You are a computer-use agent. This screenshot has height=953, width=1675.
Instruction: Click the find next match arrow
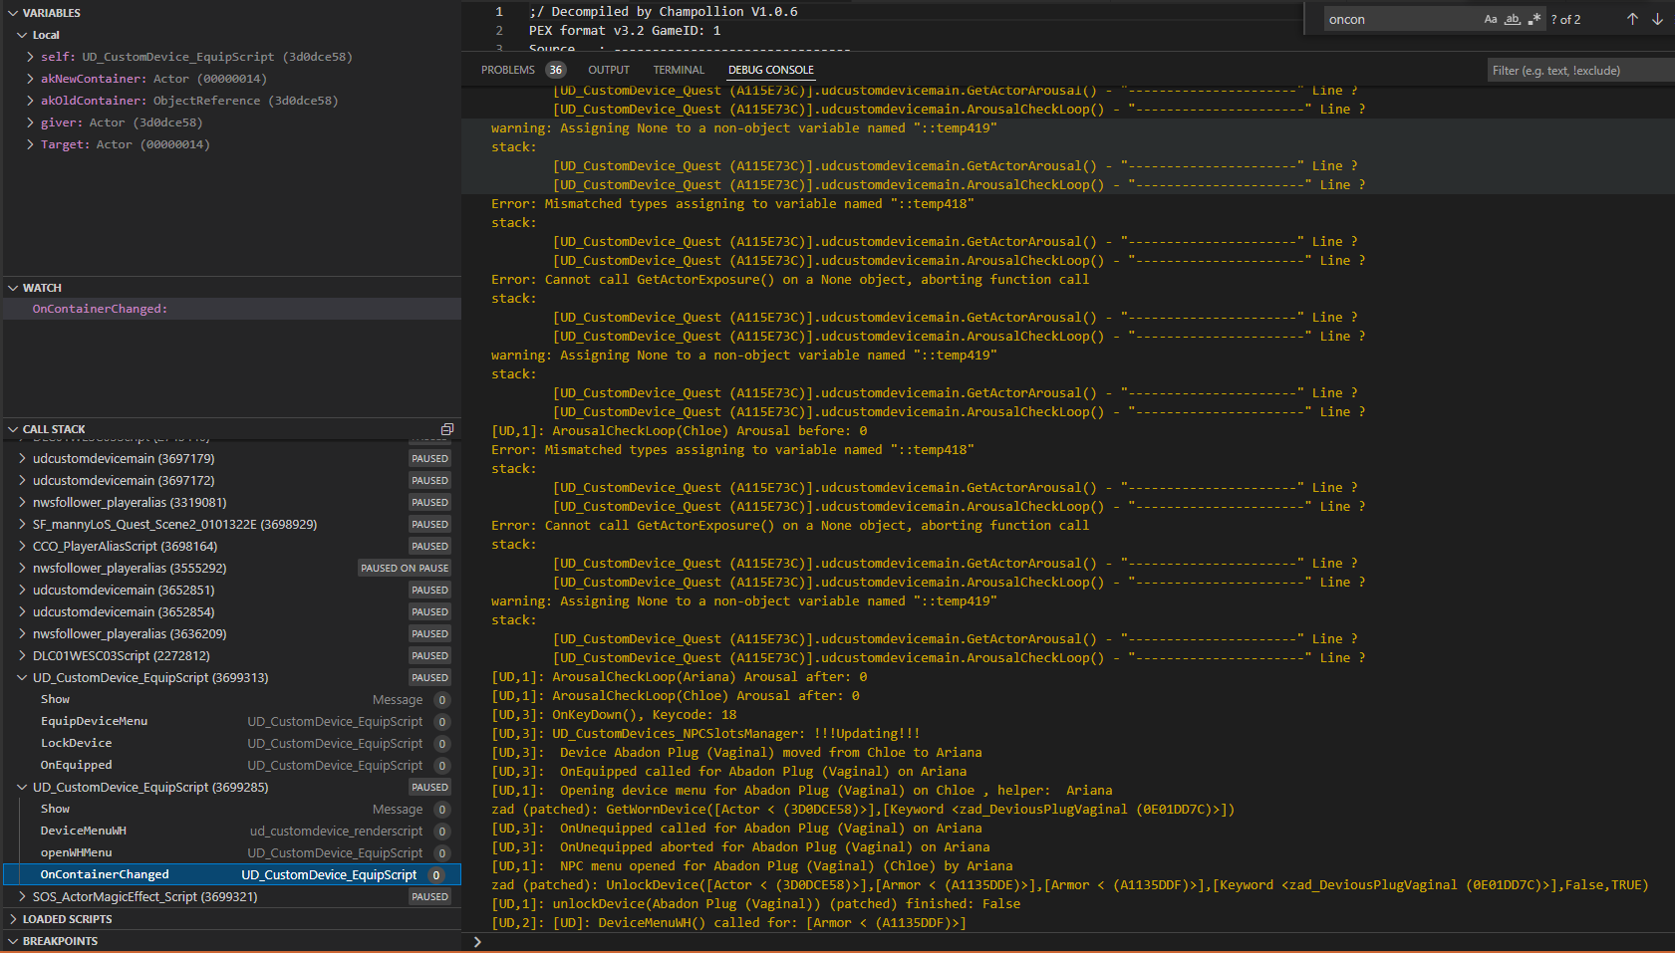coord(1657,19)
